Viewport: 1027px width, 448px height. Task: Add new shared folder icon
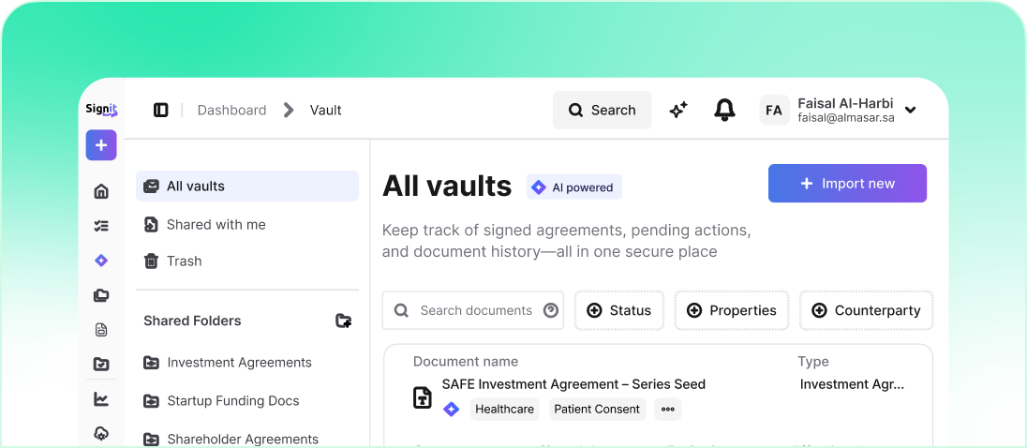tap(344, 321)
